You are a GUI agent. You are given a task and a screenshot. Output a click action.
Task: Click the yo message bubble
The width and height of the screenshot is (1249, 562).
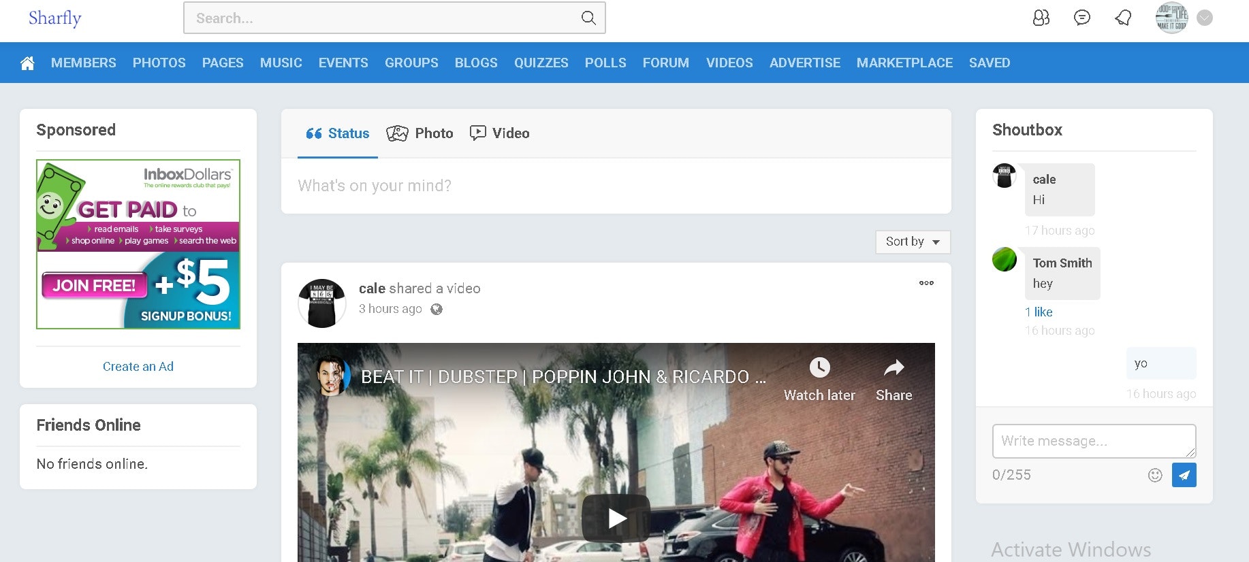[x=1161, y=363]
